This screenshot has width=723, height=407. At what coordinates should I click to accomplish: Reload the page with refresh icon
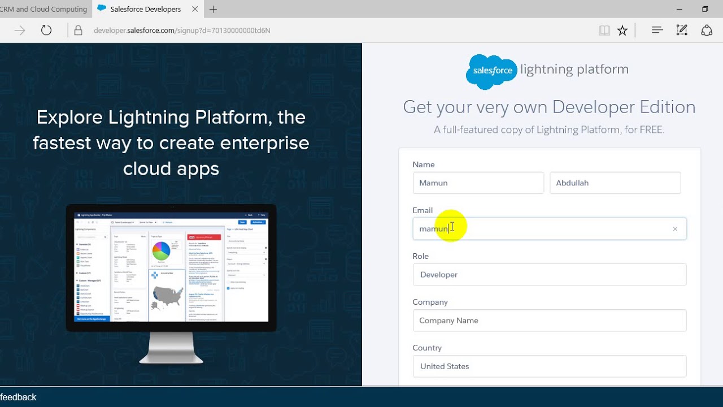pos(46,31)
